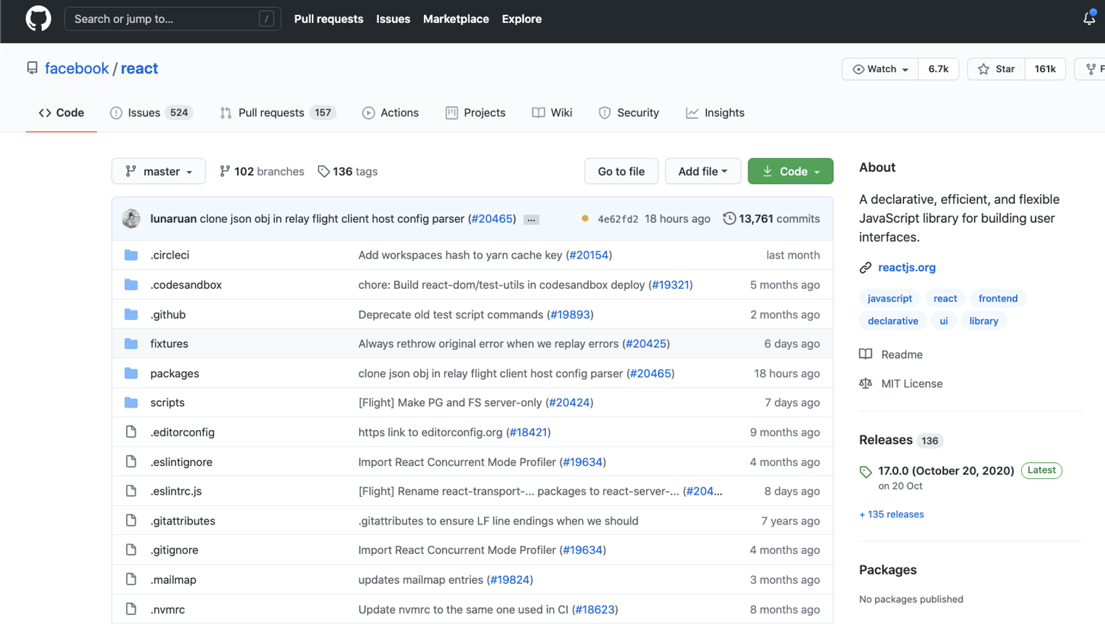Click the scale icon beside MIT License
The image size is (1105, 624).
(x=866, y=383)
